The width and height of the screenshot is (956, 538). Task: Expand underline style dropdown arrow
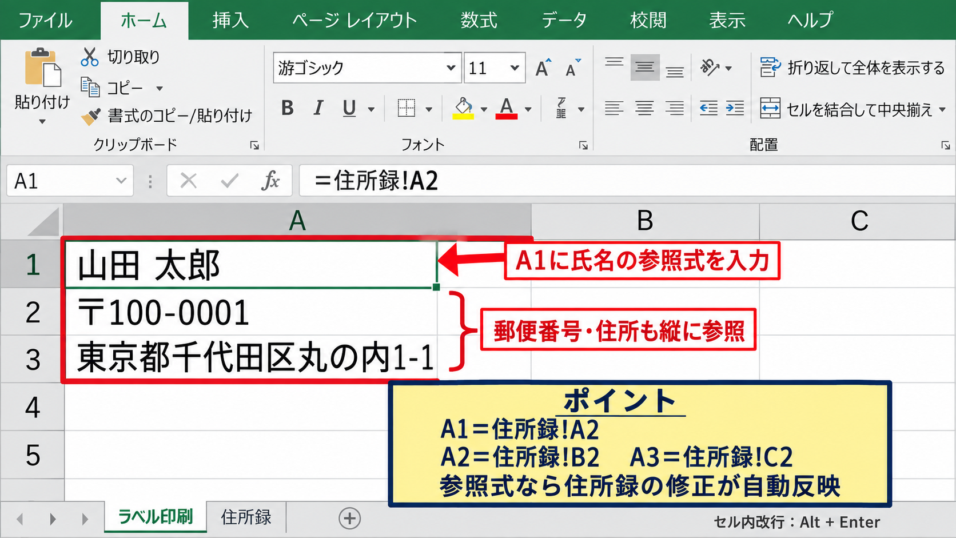point(371,109)
